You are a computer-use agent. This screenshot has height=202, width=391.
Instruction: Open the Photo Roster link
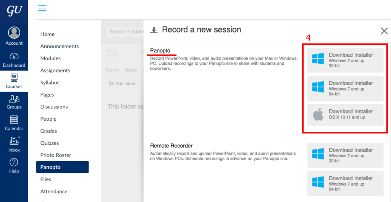point(56,155)
